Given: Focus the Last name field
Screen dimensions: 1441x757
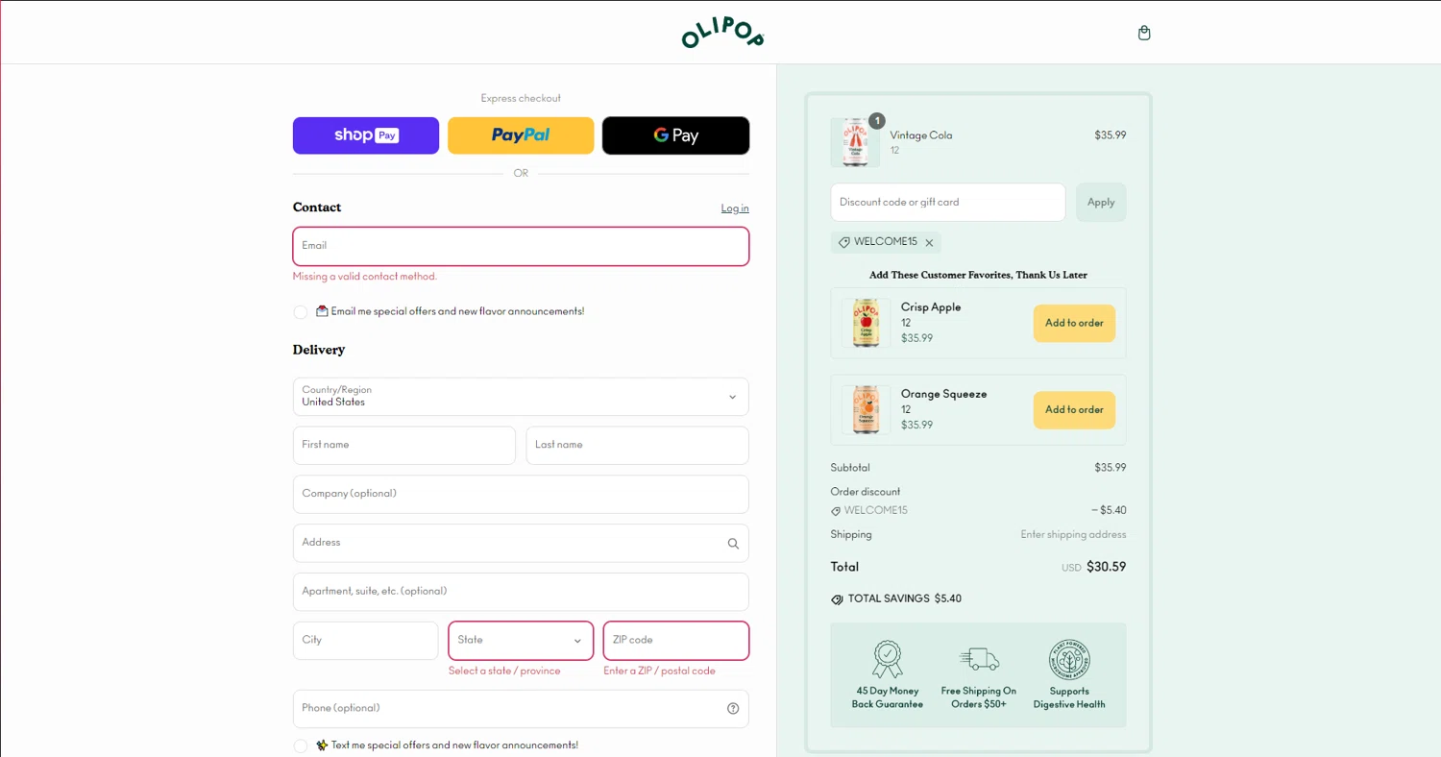Looking at the screenshot, I should point(638,446).
